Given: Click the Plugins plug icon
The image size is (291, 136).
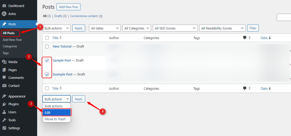Looking at the screenshot, I should (4, 104).
